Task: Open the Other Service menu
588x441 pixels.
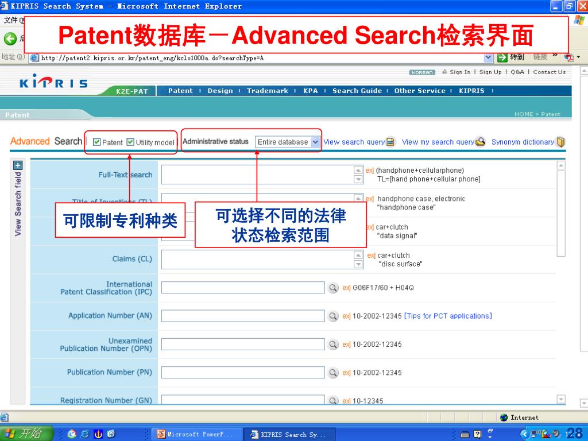Action: click(x=420, y=91)
